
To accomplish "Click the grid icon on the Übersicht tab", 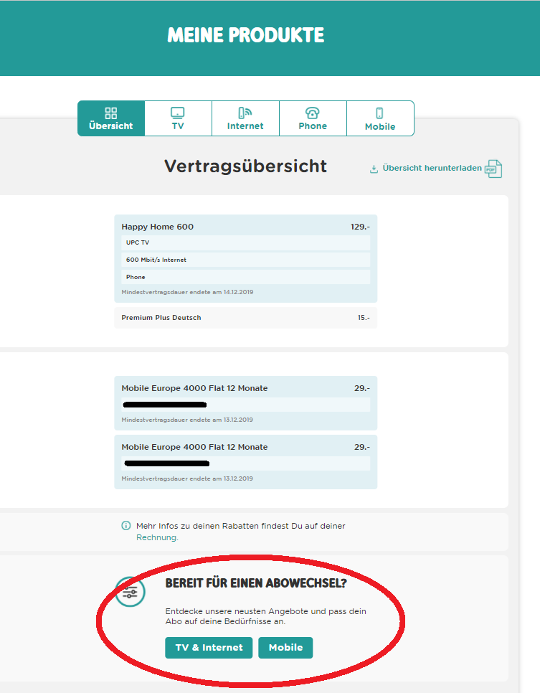I will (111, 113).
